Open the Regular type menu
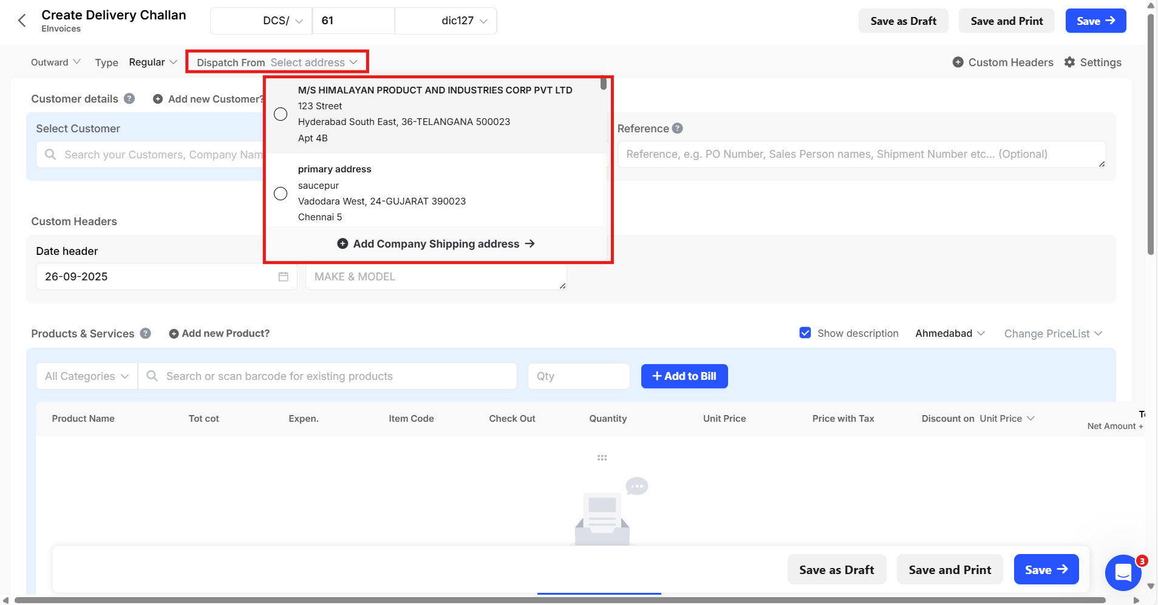The width and height of the screenshot is (1158, 605). coord(152,62)
